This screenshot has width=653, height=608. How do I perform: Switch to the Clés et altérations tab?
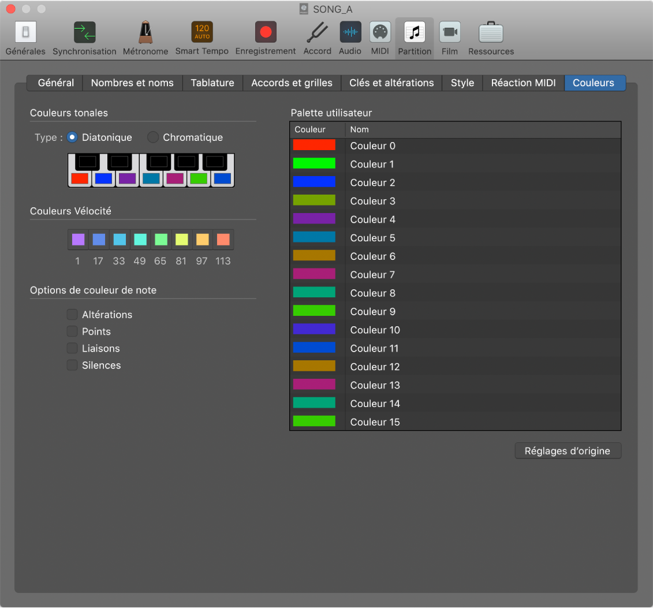[x=391, y=83]
